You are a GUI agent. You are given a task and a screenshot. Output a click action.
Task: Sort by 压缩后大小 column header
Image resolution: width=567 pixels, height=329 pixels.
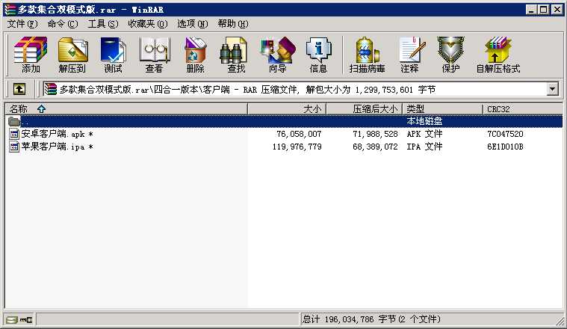pyautogui.click(x=365, y=109)
